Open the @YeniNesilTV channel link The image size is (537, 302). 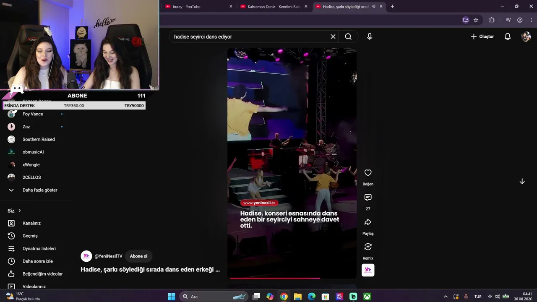click(x=108, y=256)
